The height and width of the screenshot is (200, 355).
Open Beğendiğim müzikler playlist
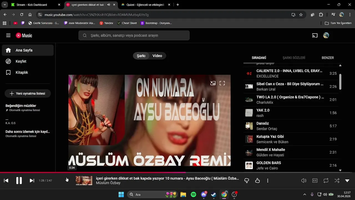[28, 108]
